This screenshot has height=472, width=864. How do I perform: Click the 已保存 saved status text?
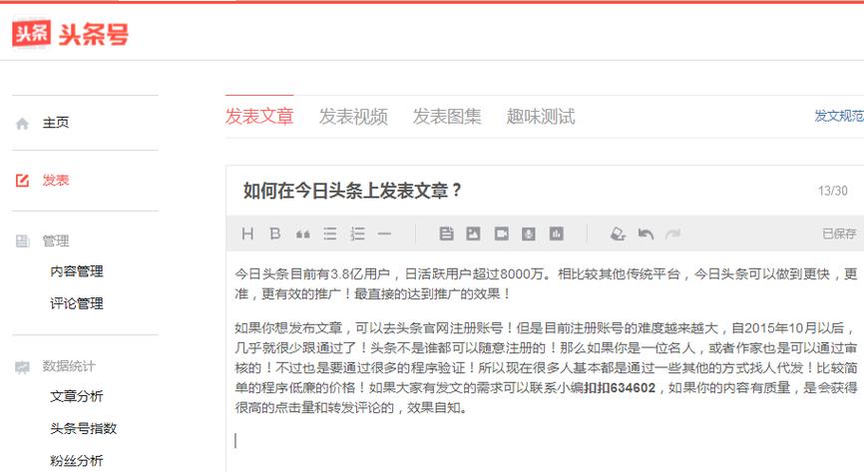(839, 234)
